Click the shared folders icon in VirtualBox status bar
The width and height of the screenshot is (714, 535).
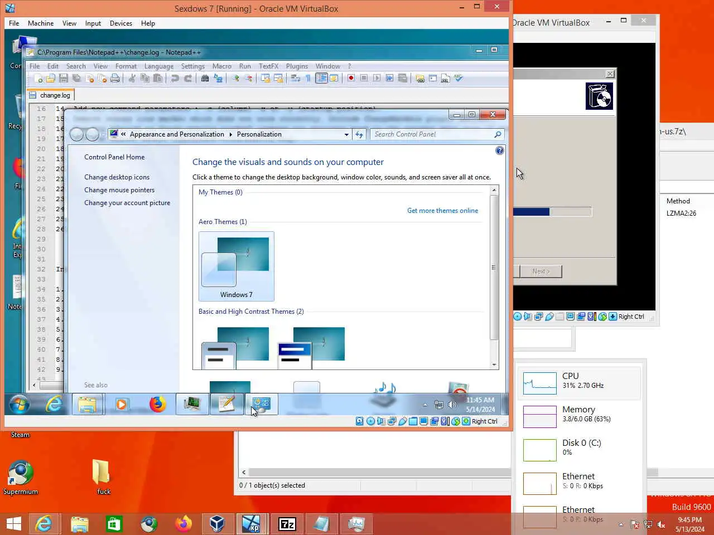(x=413, y=421)
